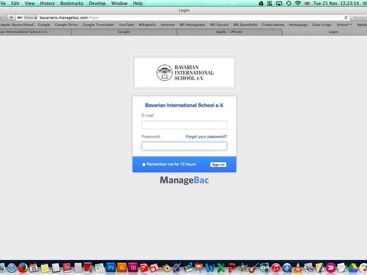Open the Homepage bookmark
This screenshot has height=275, width=367.
point(298,25)
